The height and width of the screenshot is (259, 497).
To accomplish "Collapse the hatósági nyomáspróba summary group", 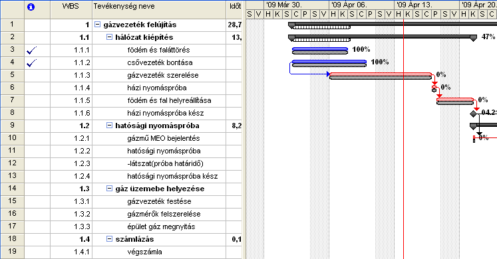I will tap(109, 126).
